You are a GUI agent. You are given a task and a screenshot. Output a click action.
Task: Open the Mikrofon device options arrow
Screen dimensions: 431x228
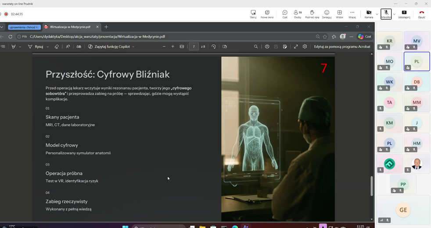(394, 14)
